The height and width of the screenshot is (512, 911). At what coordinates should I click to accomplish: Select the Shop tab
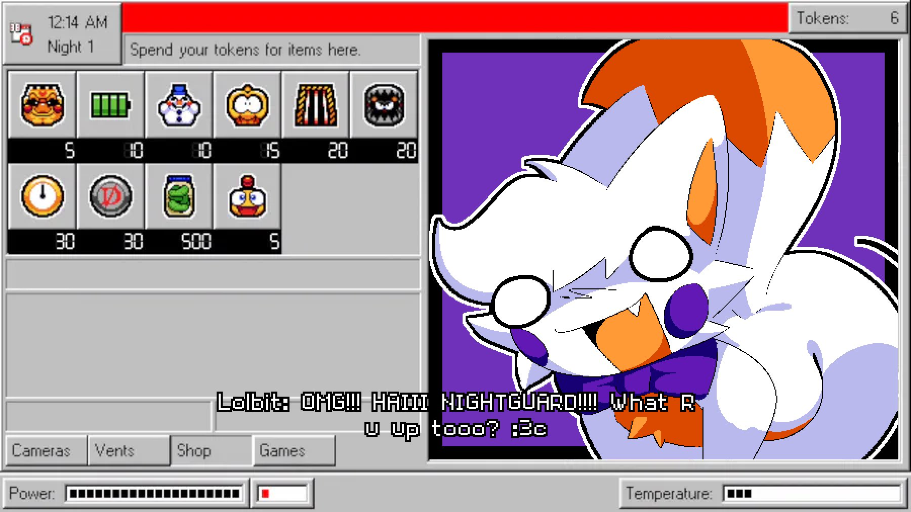pyautogui.click(x=212, y=450)
